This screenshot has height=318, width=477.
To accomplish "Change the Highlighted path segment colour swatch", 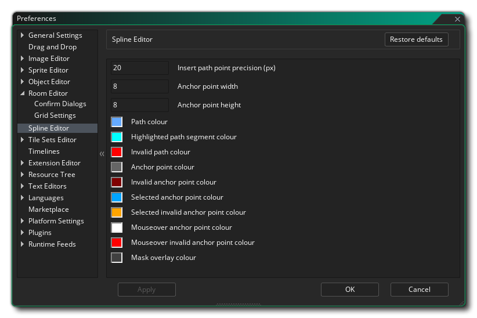I will [x=117, y=137].
